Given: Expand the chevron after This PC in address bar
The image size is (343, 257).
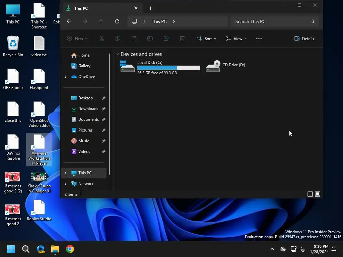Looking at the screenshot, I should (x=174, y=21).
